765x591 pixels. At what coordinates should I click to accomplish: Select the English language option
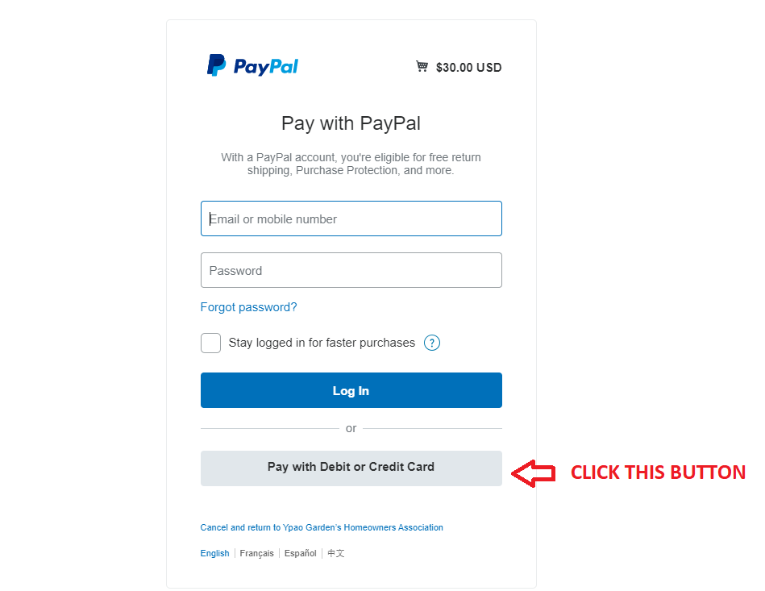click(214, 553)
